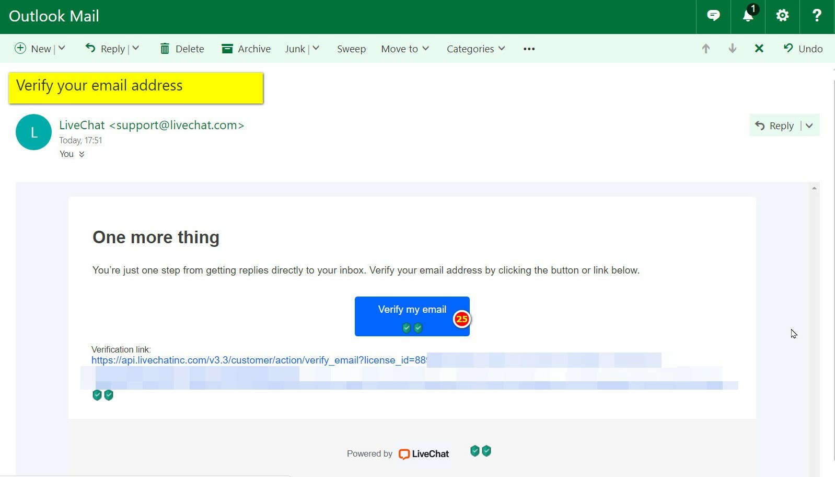Open the settings gear icon

782,16
